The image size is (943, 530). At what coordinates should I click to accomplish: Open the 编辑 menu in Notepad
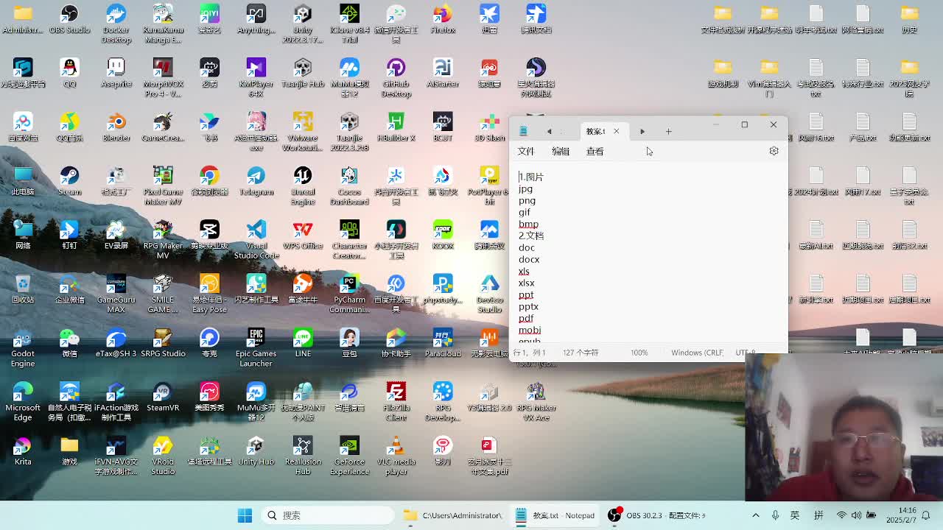pyautogui.click(x=561, y=151)
